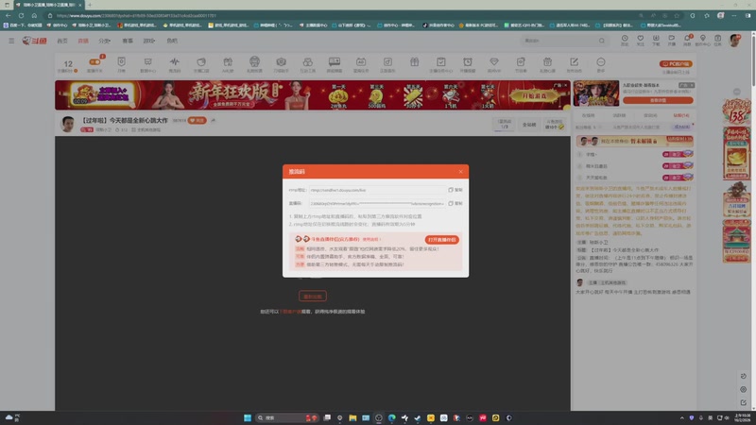Screen dimensions: 756x425
Task: Open the user avatar in header
Action: tap(734, 41)
